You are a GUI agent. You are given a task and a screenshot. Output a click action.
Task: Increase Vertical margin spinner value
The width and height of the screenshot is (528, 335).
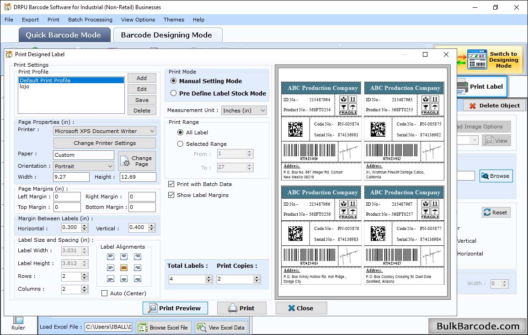[x=152, y=226]
